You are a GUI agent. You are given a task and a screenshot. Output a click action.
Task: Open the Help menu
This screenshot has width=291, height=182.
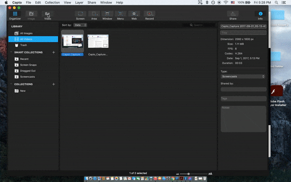click(x=119, y=2)
